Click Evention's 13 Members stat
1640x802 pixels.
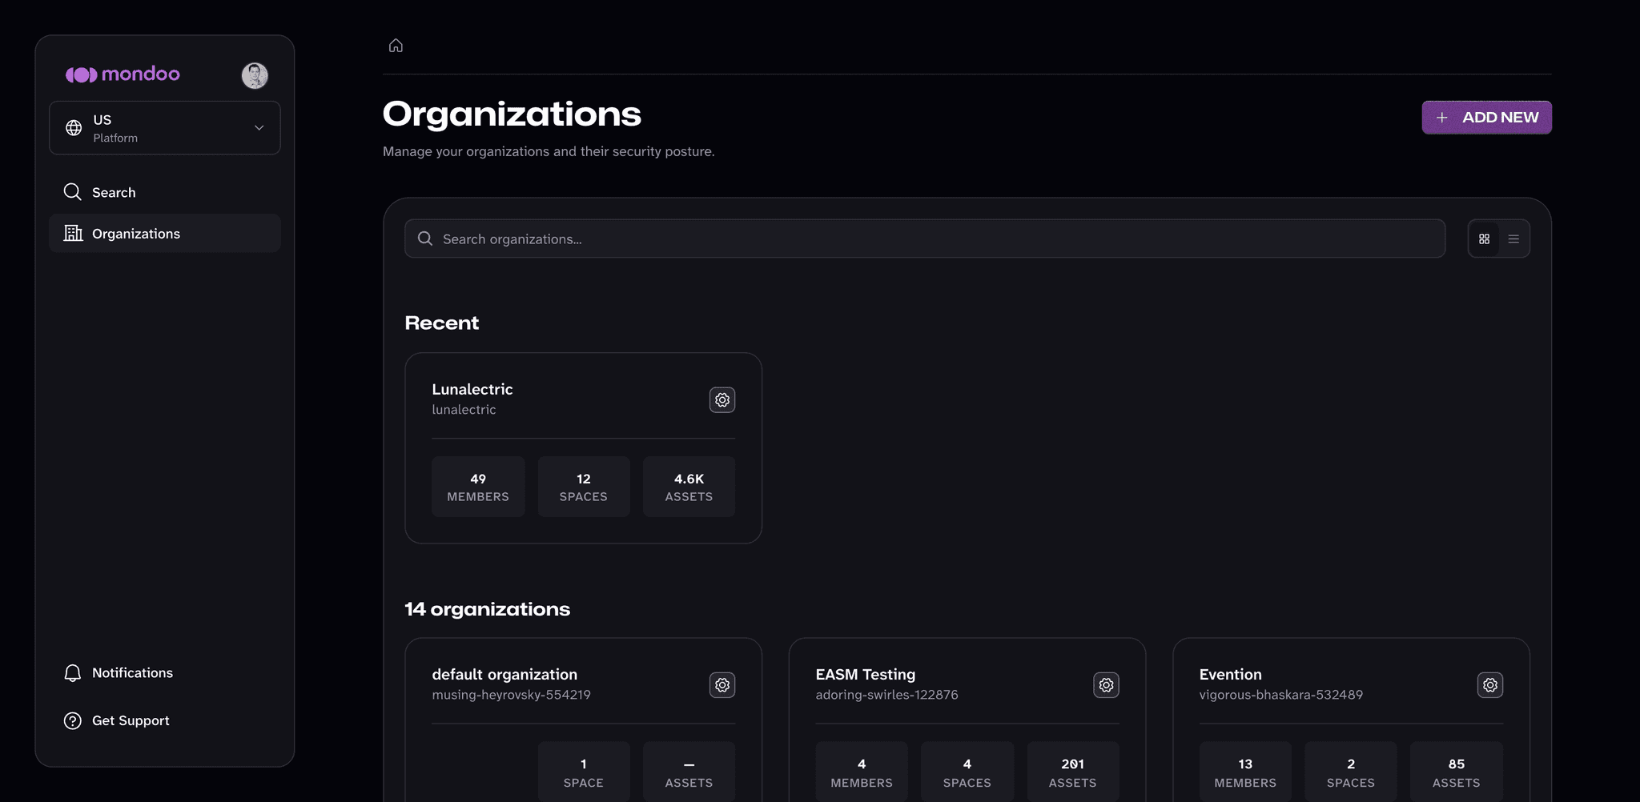click(1245, 772)
